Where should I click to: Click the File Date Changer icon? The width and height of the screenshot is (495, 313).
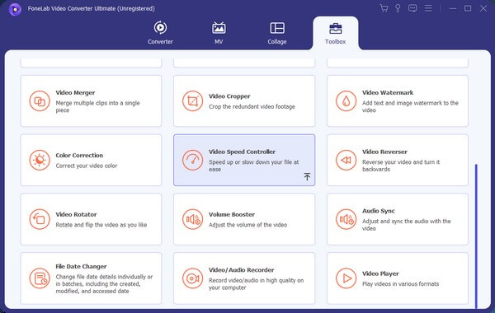click(40, 278)
